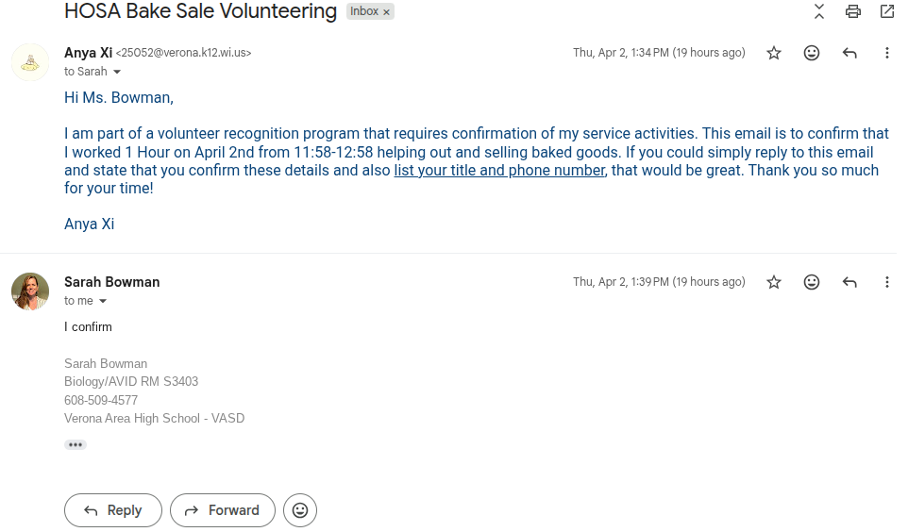The width and height of the screenshot is (908, 532).
Task: Expand all messages in thread
Action: click(819, 11)
